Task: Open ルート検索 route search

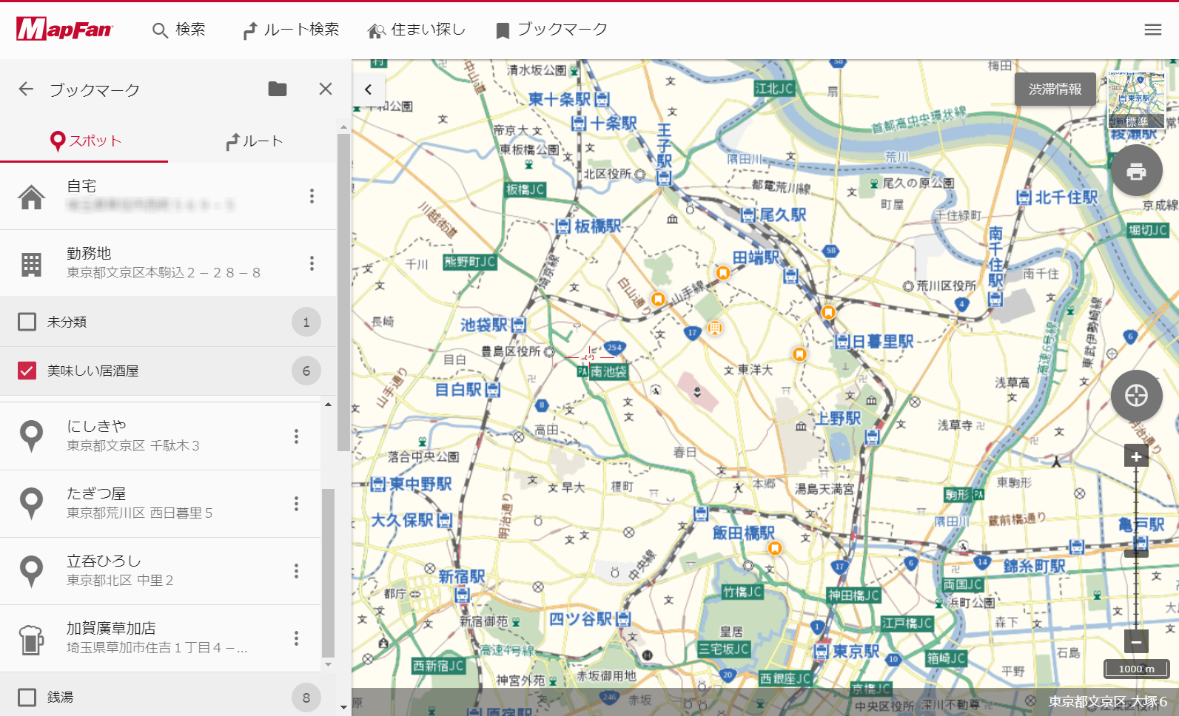Action: coord(291,30)
